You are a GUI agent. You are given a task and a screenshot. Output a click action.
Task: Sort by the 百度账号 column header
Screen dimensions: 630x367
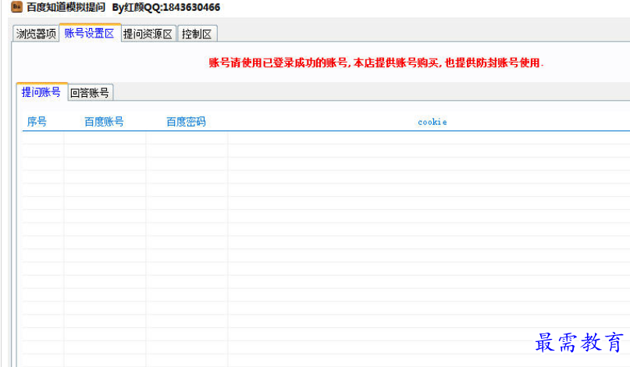[x=104, y=121]
